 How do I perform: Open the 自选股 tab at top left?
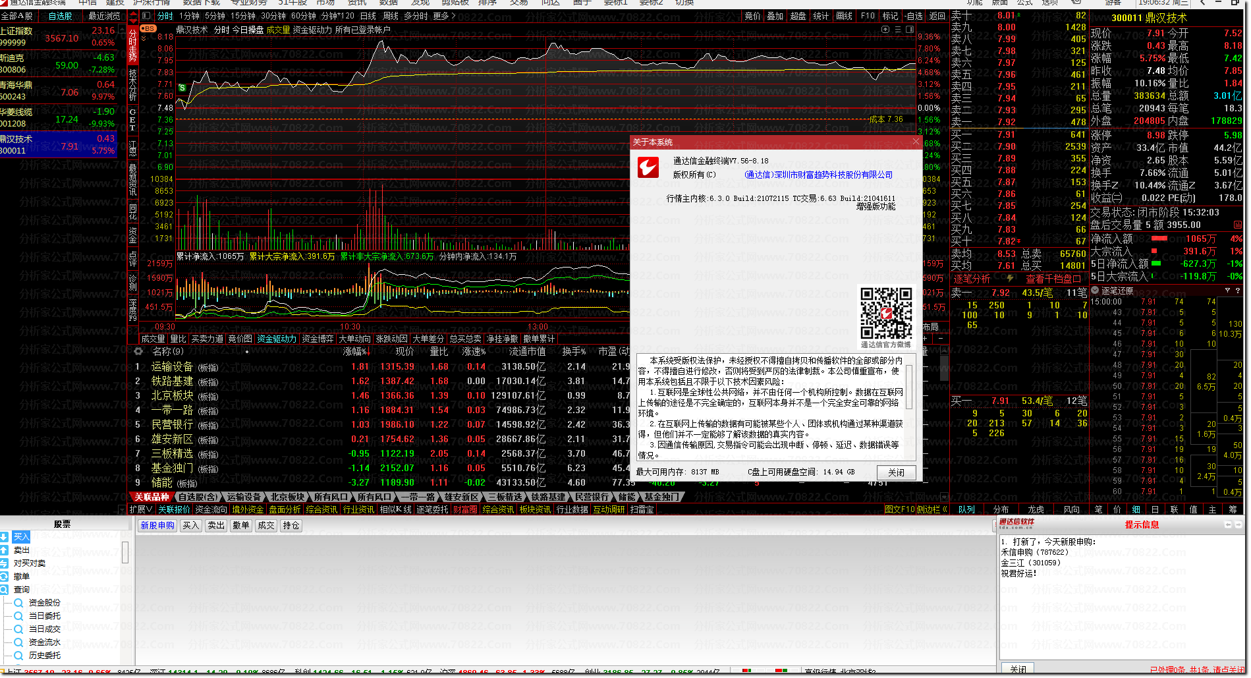coord(61,16)
